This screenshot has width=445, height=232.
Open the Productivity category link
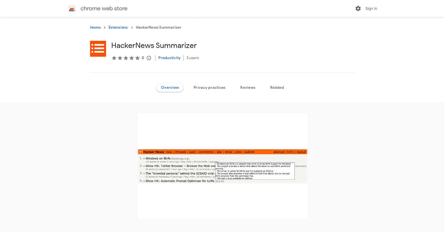169,58
